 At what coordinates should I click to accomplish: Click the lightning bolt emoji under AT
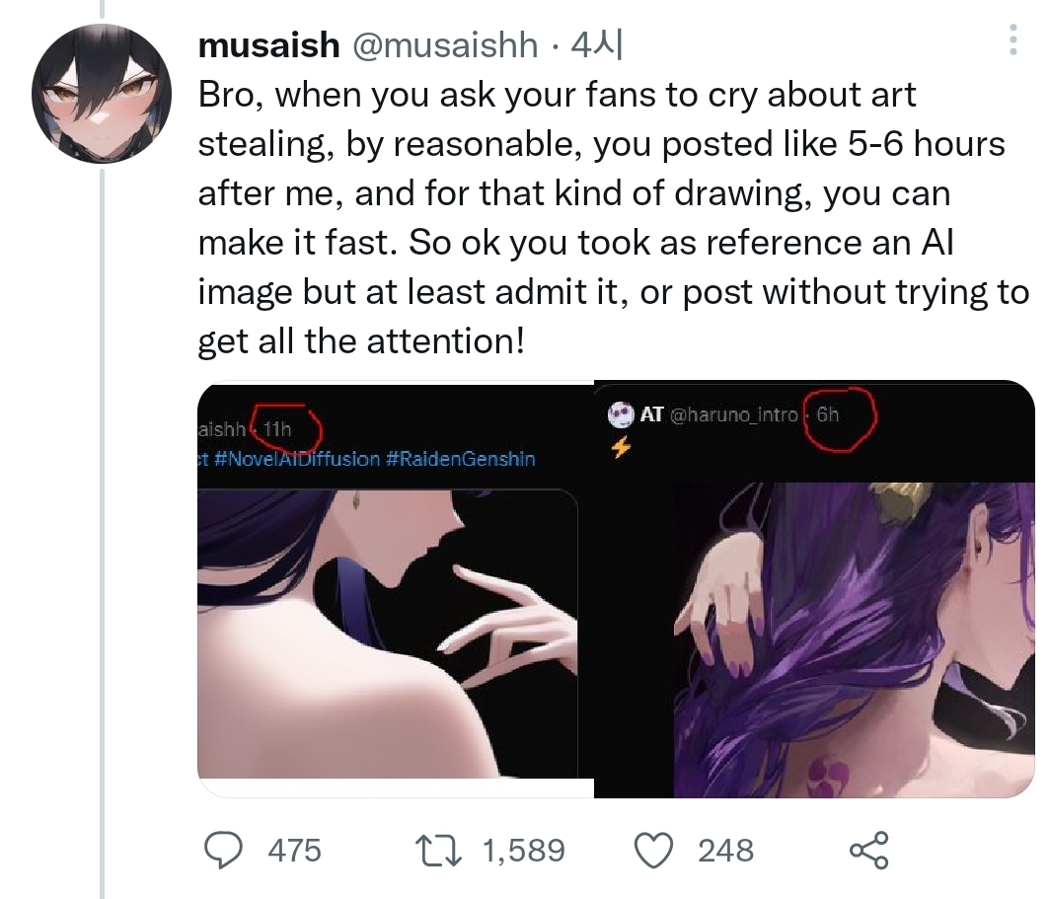tap(621, 447)
